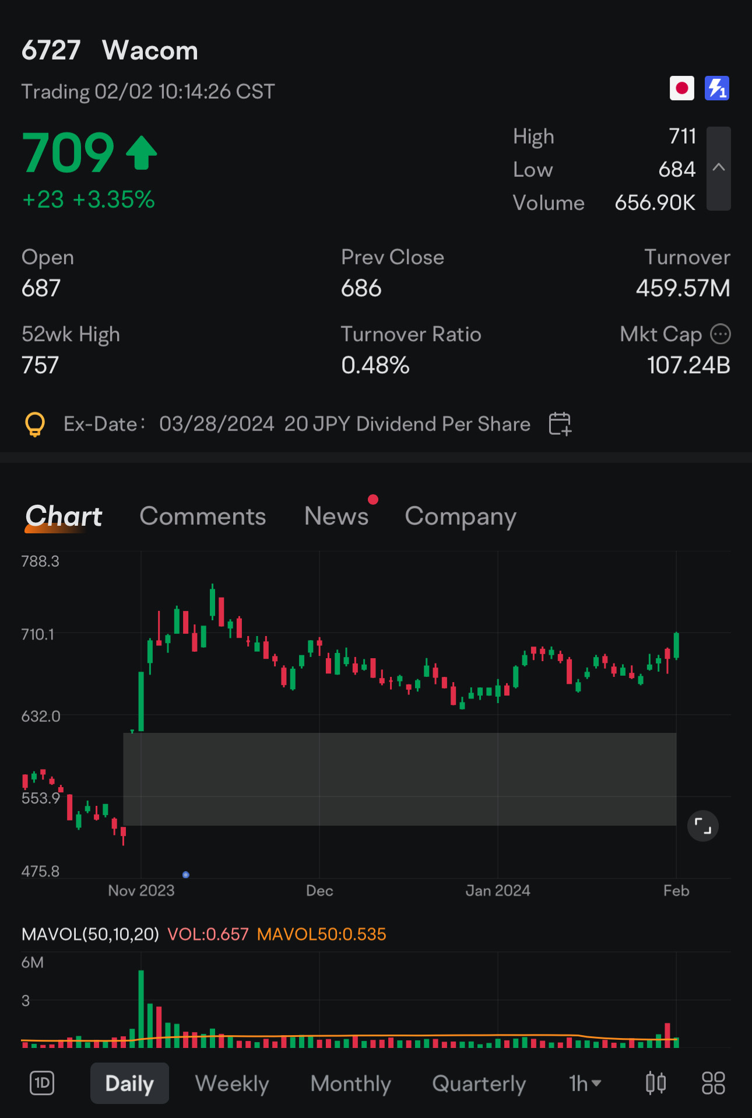This screenshot has height=1118, width=752.
Task: Tap the tallest green volume bar
Action: tap(141, 1008)
